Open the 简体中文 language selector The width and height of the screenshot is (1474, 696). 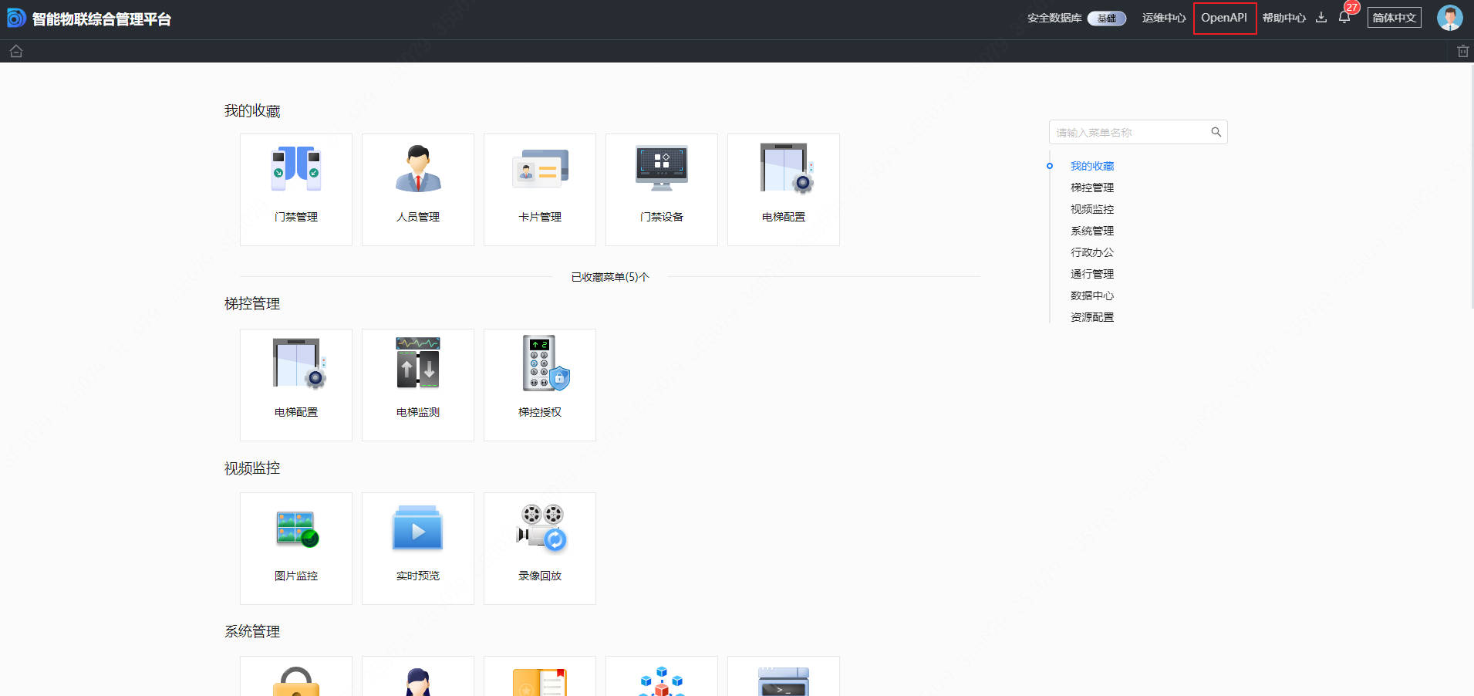pyautogui.click(x=1394, y=18)
